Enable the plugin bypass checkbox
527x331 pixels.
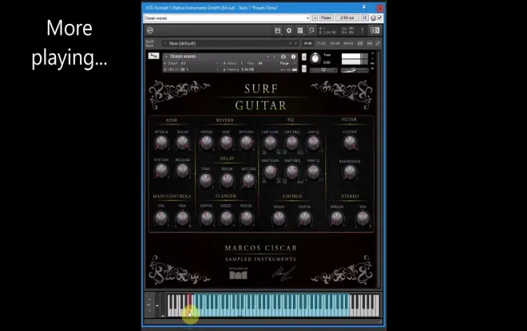[x=379, y=18]
